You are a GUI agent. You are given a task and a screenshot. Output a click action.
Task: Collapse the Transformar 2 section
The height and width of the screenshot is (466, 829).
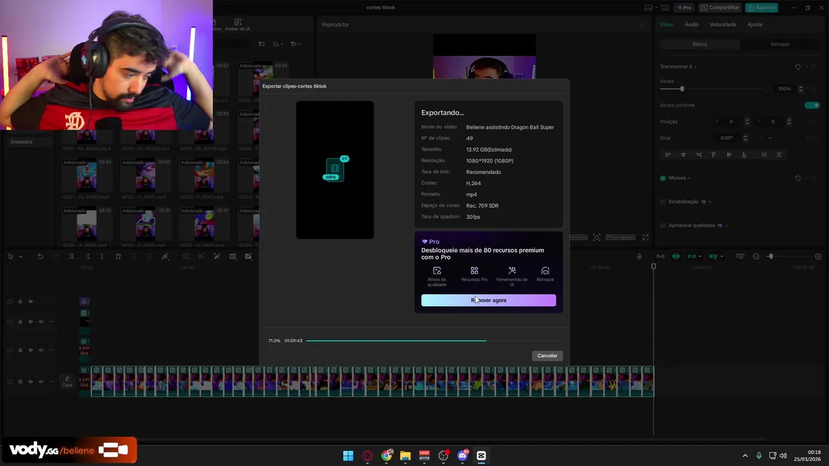click(x=696, y=67)
